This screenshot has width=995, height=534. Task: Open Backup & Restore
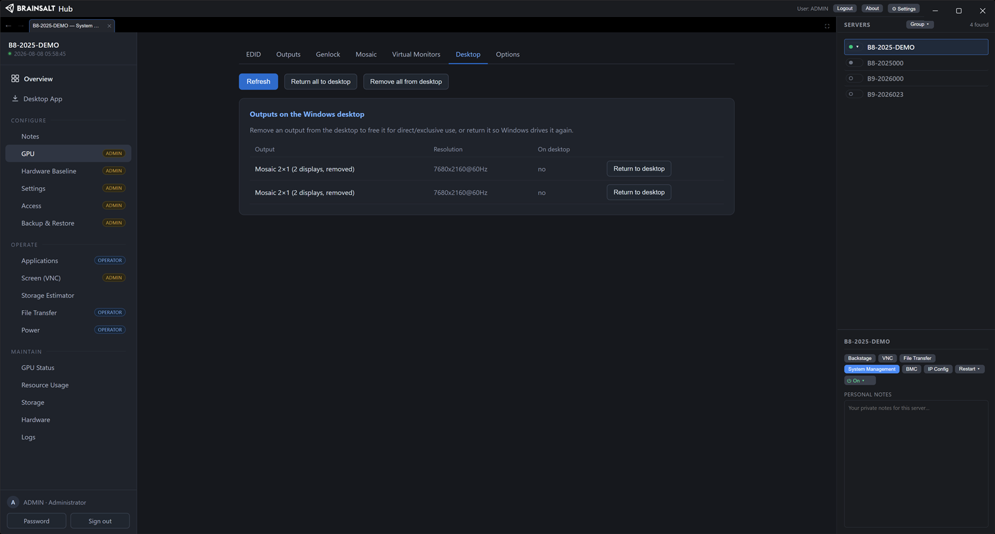pos(68,223)
